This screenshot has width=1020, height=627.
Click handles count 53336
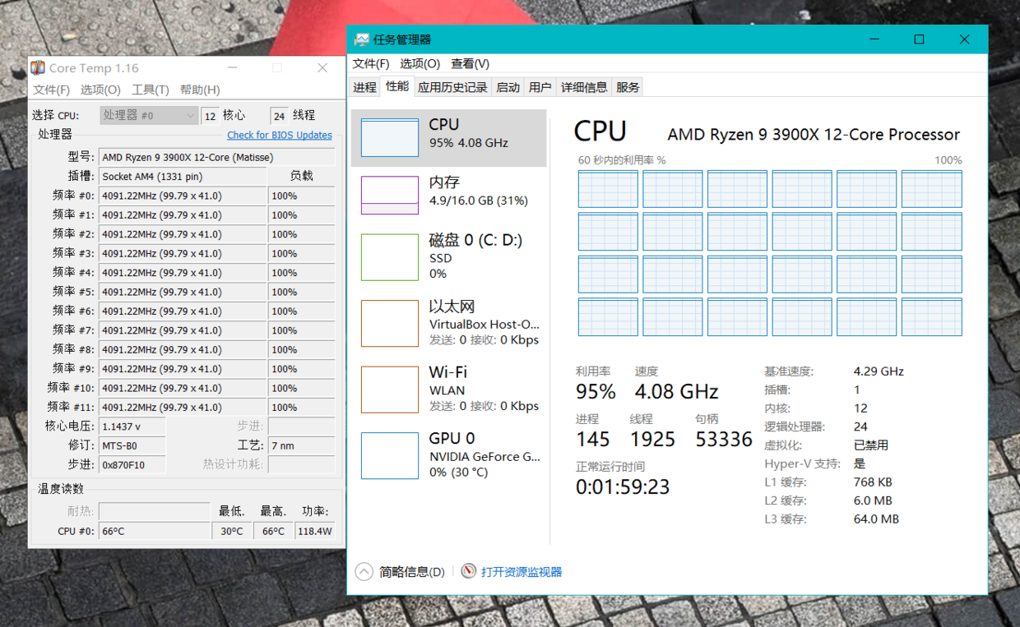click(724, 440)
